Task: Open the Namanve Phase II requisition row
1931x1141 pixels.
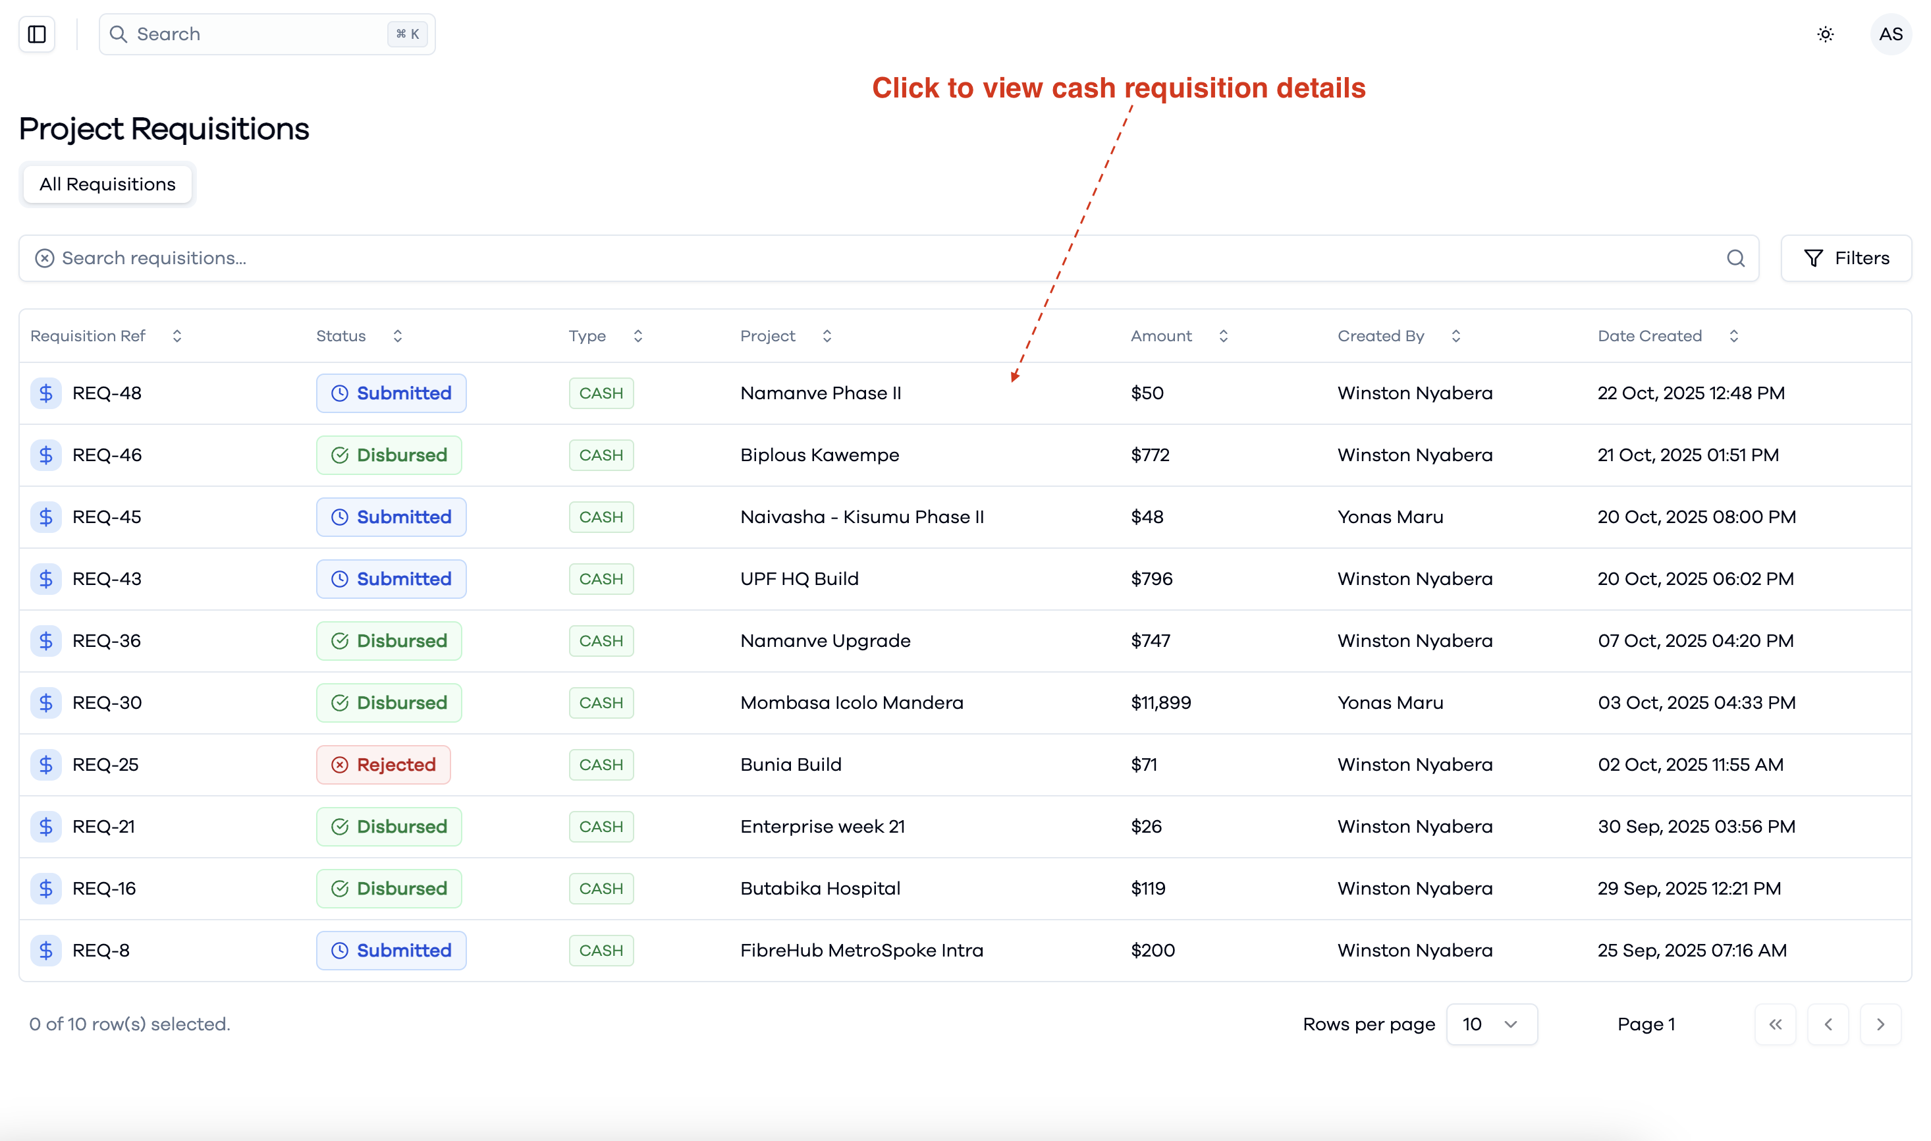Action: pos(965,393)
